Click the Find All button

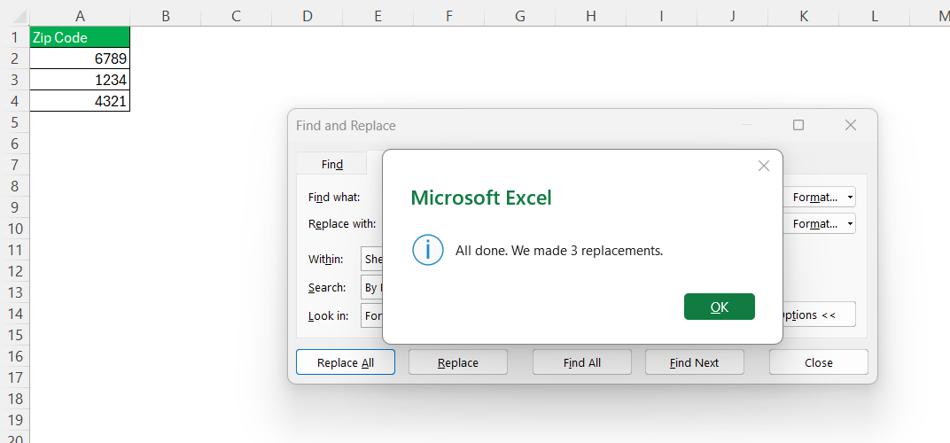pyautogui.click(x=582, y=362)
